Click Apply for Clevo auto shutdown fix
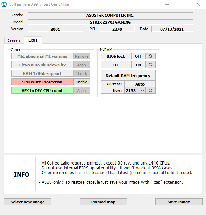206x215 pixels. point(82,65)
